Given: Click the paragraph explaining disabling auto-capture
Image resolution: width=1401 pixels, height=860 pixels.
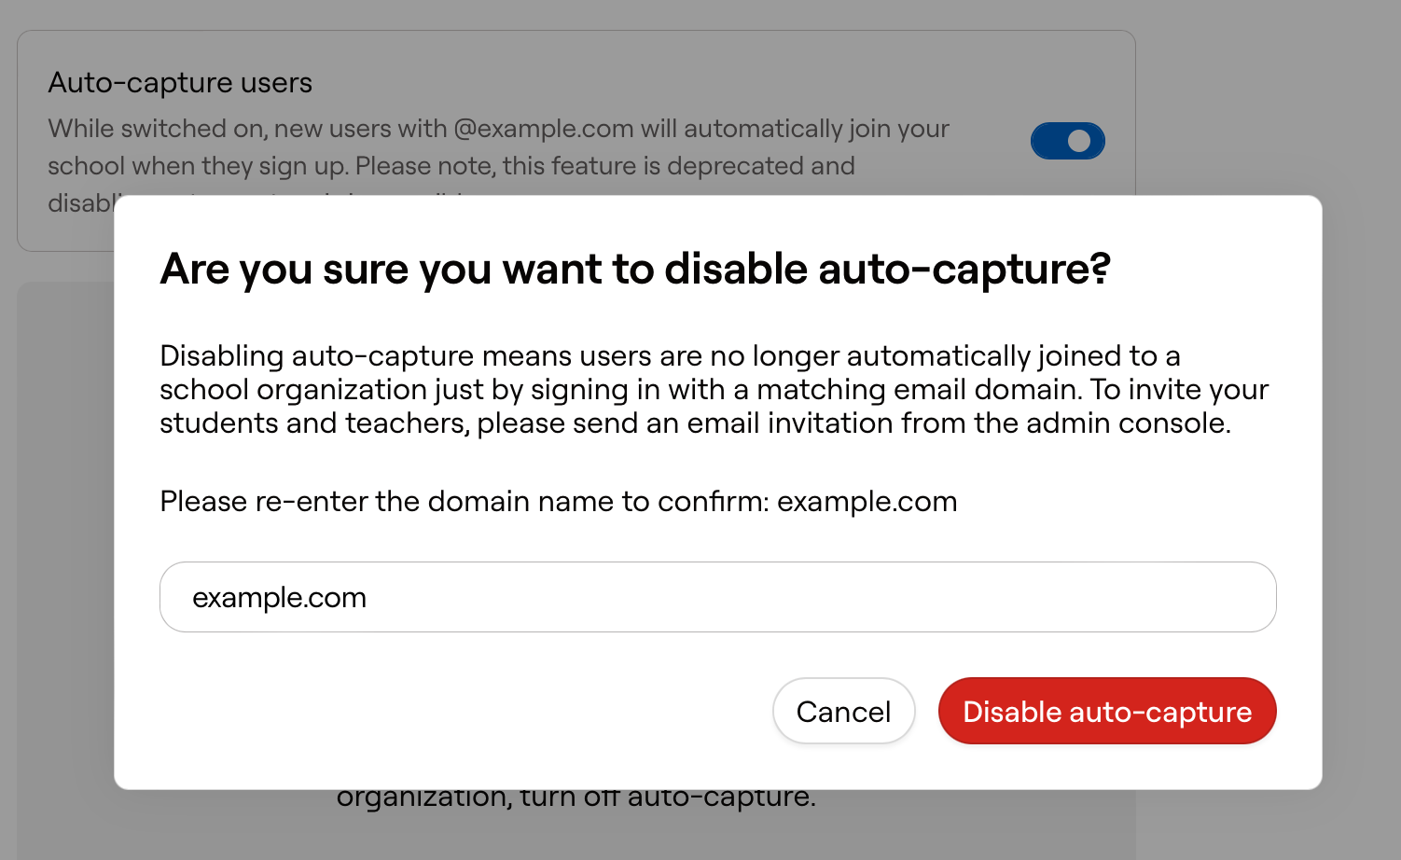Looking at the screenshot, I should [x=714, y=389].
